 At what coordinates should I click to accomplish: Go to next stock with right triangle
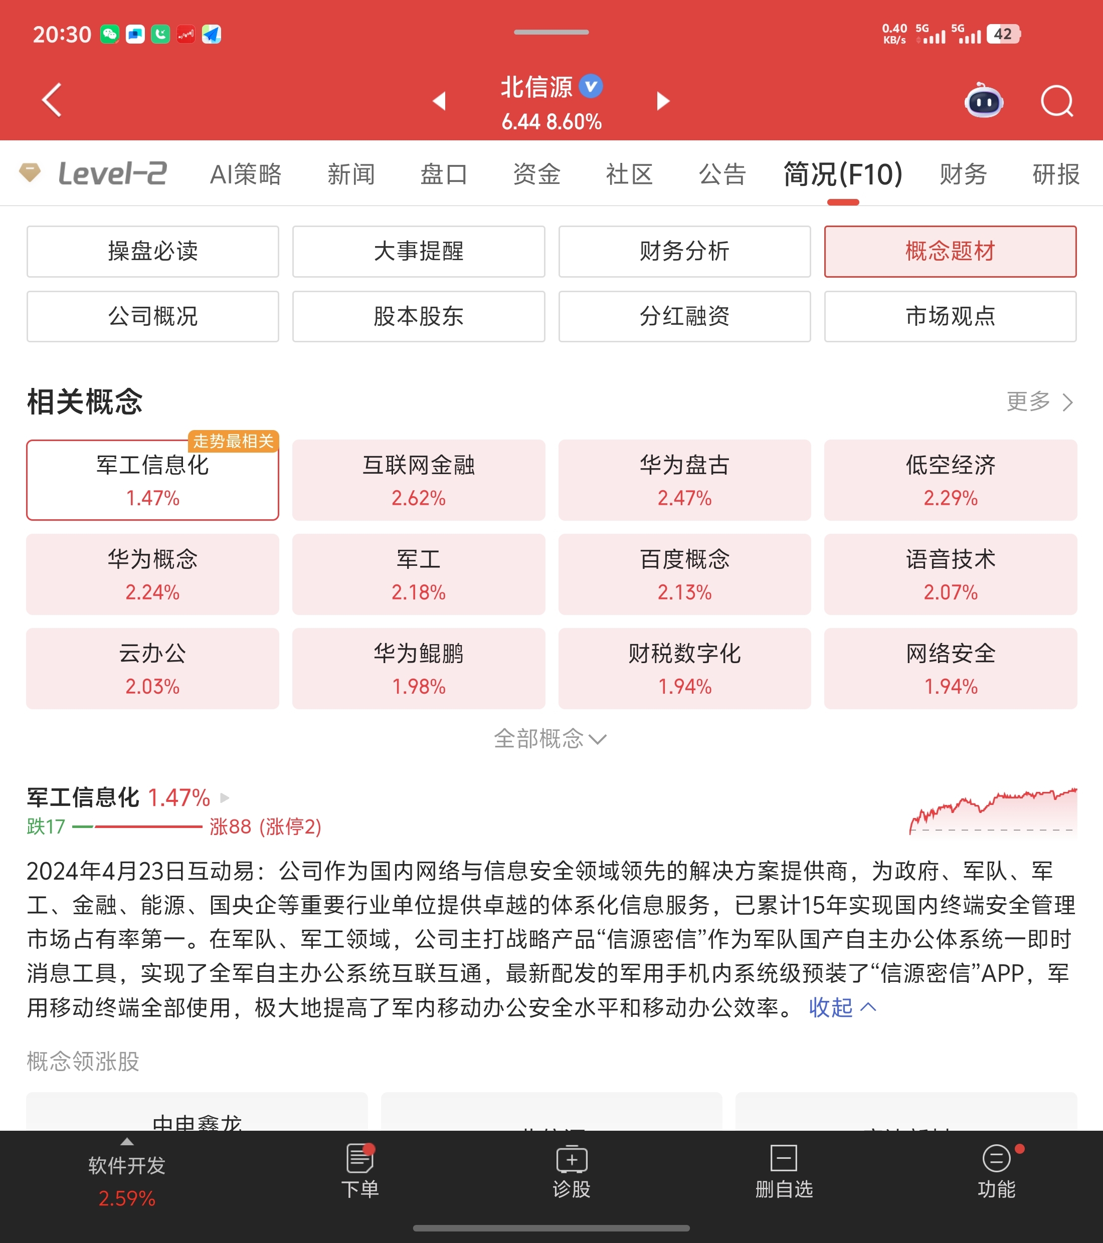click(663, 100)
